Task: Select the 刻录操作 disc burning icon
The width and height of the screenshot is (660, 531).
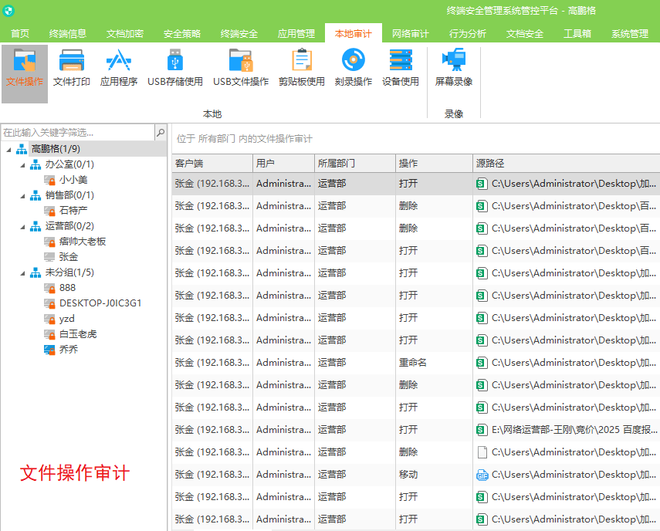Action: click(354, 68)
